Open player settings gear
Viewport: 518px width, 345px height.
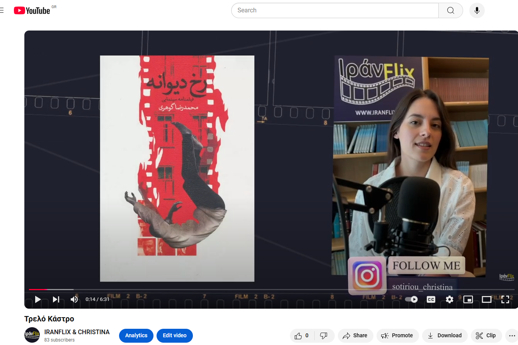click(450, 299)
